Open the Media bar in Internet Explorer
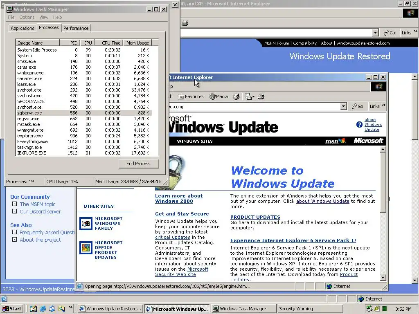 pyautogui.click(x=219, y=96)
